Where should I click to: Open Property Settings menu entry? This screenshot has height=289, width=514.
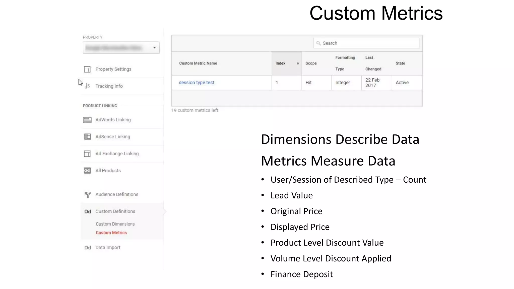113,69
